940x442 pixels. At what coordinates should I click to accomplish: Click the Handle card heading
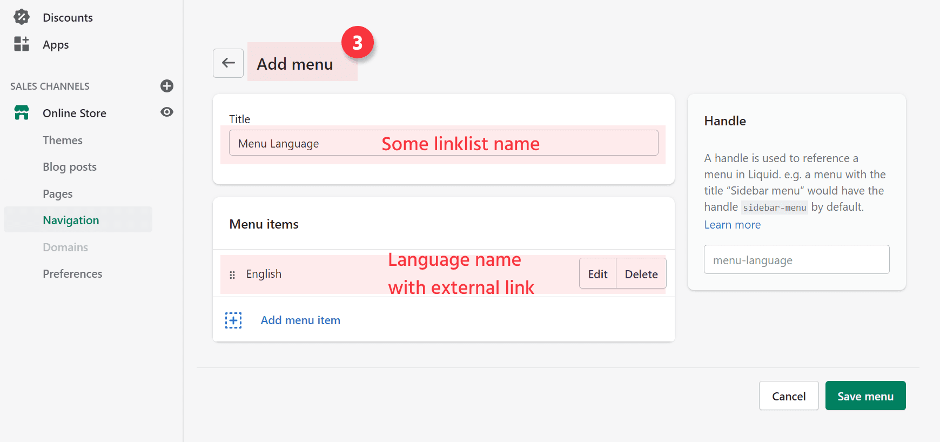click(725, 121)
